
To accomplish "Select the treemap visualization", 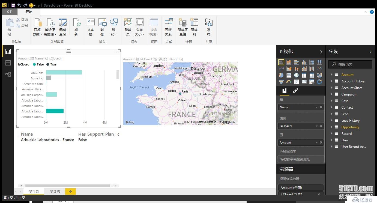I will (x=289, y=75).
